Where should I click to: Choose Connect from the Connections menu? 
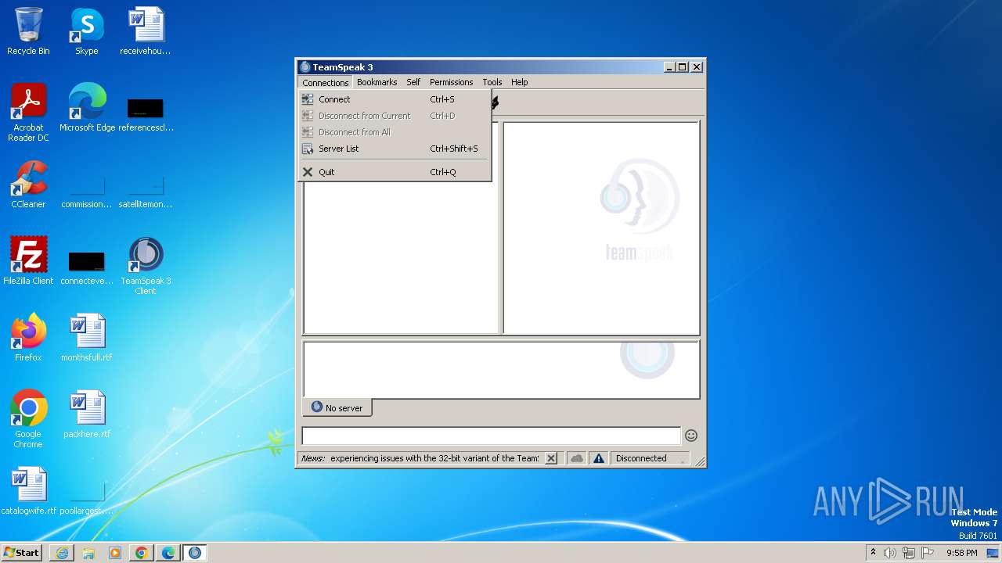(395, 99)
